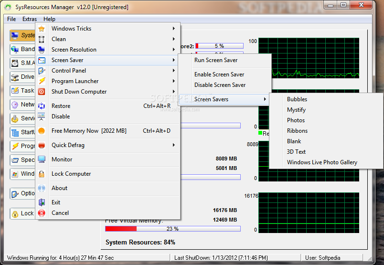Click the blue screen icon beside Monitor
Screen dimensions: 384x265
(x=42, y=159)
